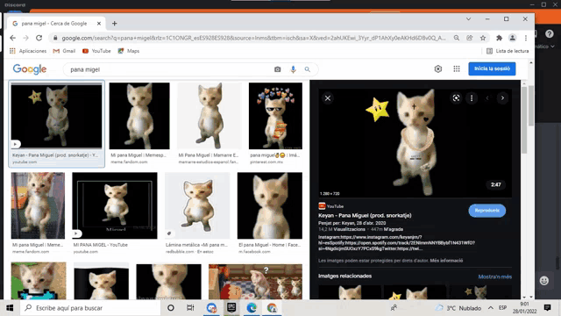Click the zoom magnifier icon in the address bar
The width and height of the screenshot is (561, 316).
point(457,38)
